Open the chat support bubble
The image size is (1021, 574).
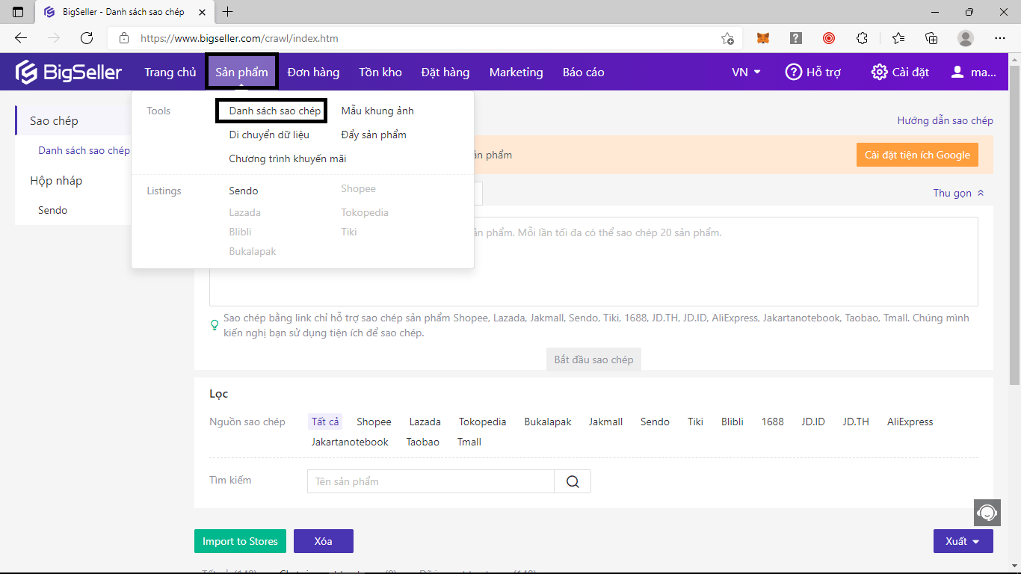coord(987,513)
